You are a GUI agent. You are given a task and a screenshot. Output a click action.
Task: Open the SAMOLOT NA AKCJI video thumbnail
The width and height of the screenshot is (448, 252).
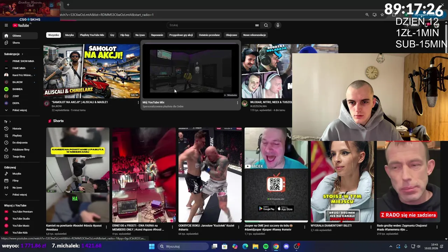pyautogui.click(x=91, y=71)
